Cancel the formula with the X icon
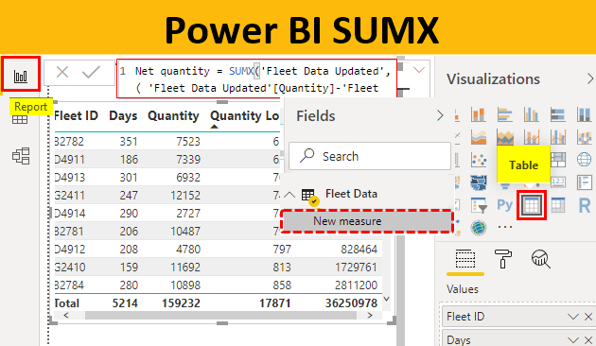The image size is (596, 346). pos(62,72)
